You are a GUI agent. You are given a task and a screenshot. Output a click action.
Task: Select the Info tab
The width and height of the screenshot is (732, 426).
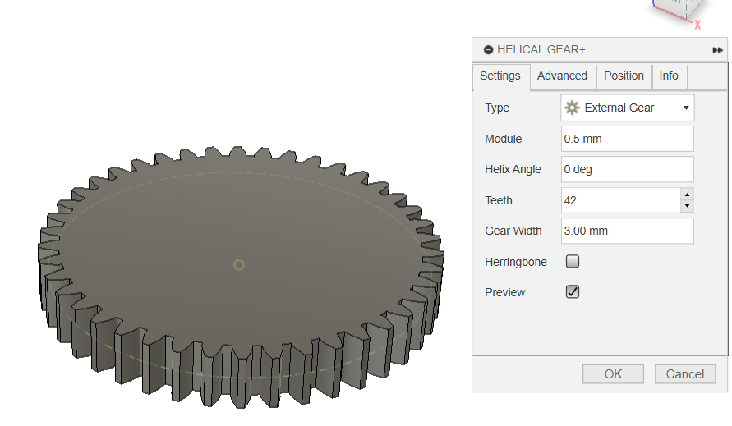point(669,76)
